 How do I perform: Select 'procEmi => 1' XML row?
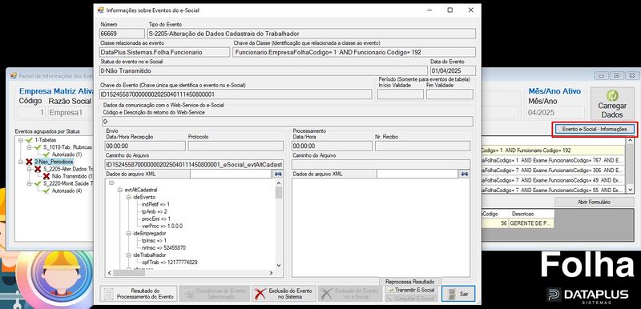pos(156,219)
